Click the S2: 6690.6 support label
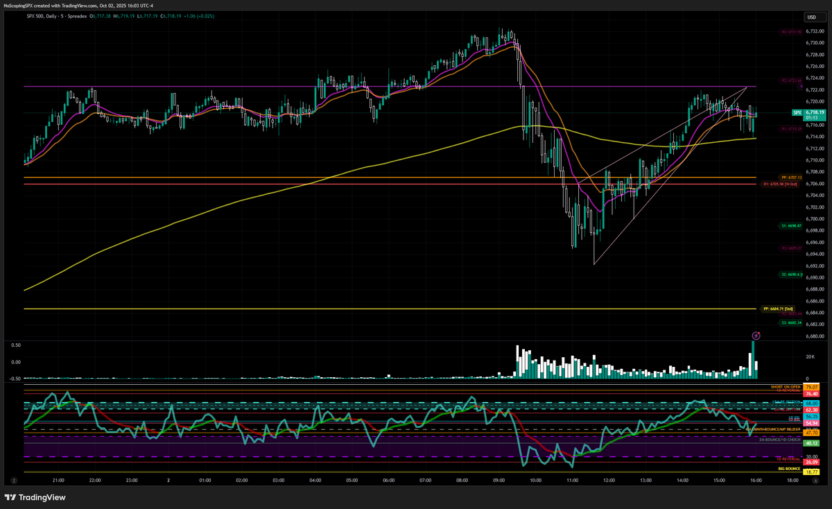The image size is (832, 509). (791, 275)
